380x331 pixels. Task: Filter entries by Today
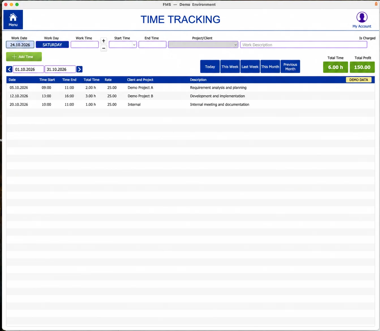tap(210, 67)
